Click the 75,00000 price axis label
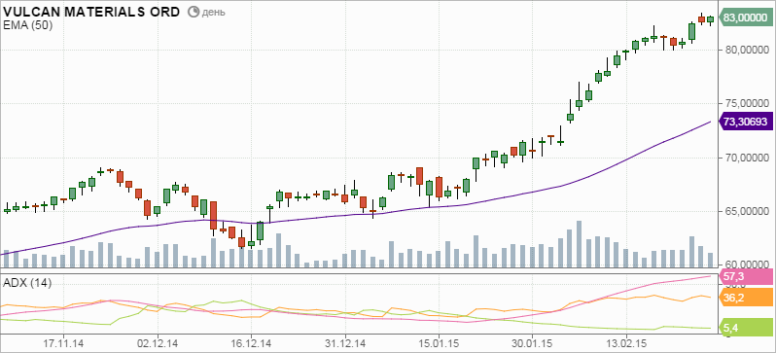This screenshot has width=776, height=353. [746, 103]
